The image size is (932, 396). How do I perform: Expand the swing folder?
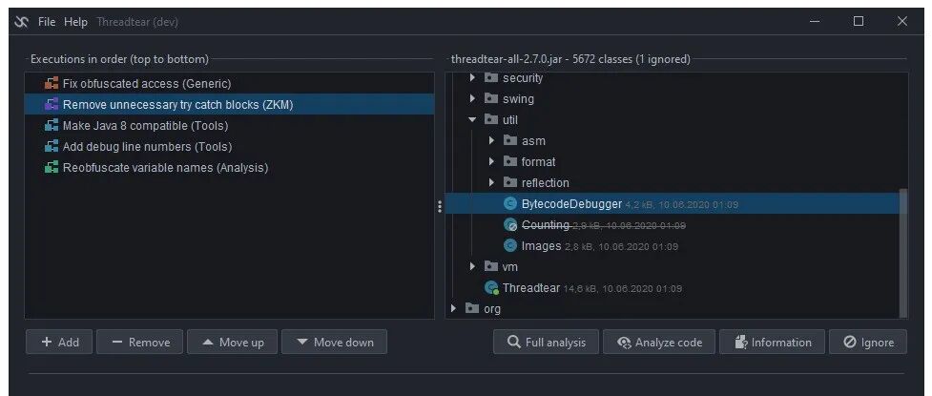[472, 98]
